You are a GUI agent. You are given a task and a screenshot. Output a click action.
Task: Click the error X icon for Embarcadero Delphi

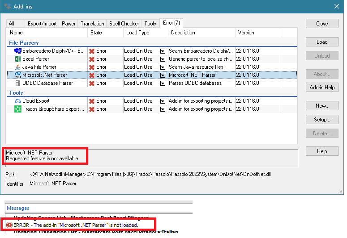click(x=92, y=51)
